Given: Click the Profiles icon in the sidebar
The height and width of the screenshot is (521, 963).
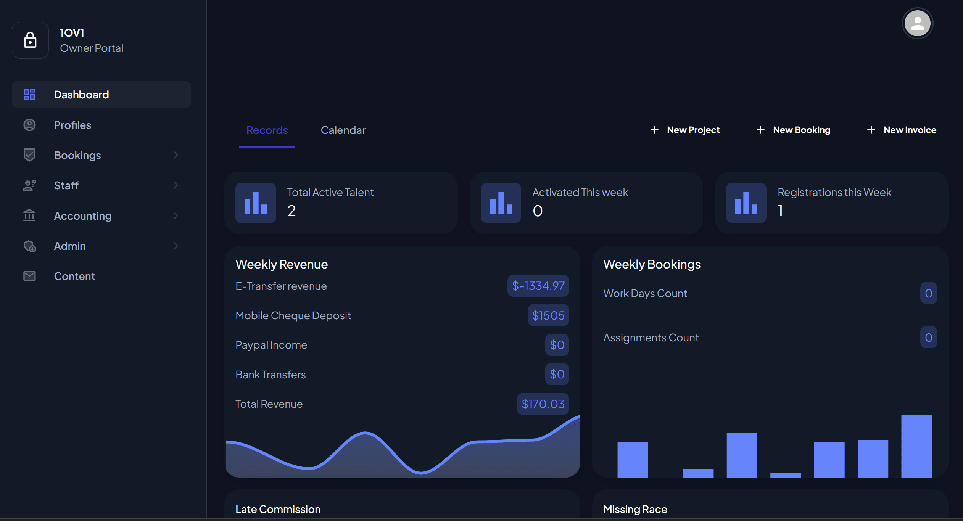Looking at the screenshot, I should [x=29, y=125].
